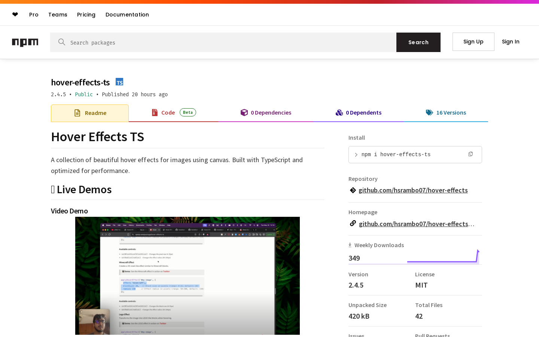
Task: Click the 'Hover Effects TS' heading
Action: coord(98,137)
